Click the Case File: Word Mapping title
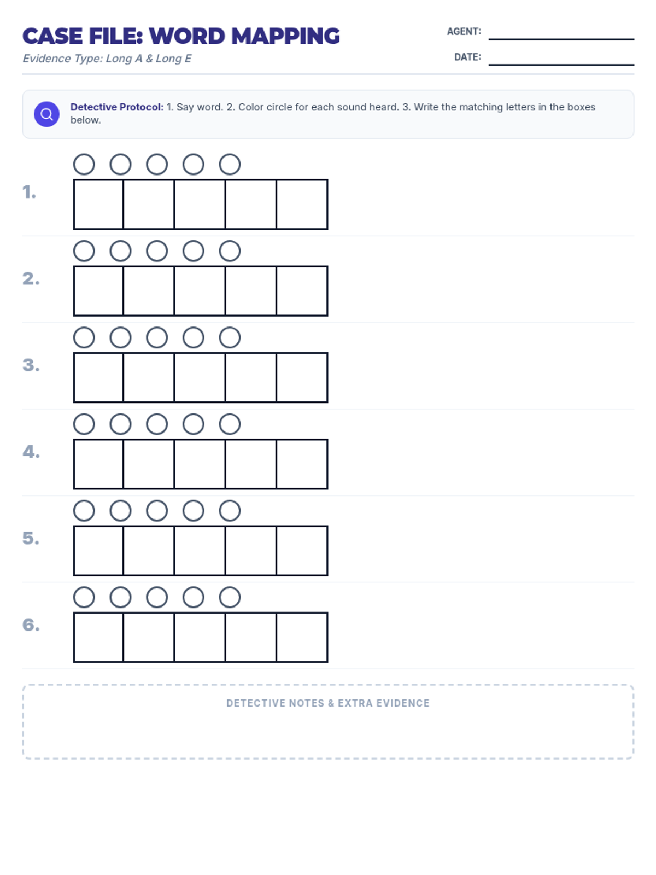The image size is (656, 875). 181,36
